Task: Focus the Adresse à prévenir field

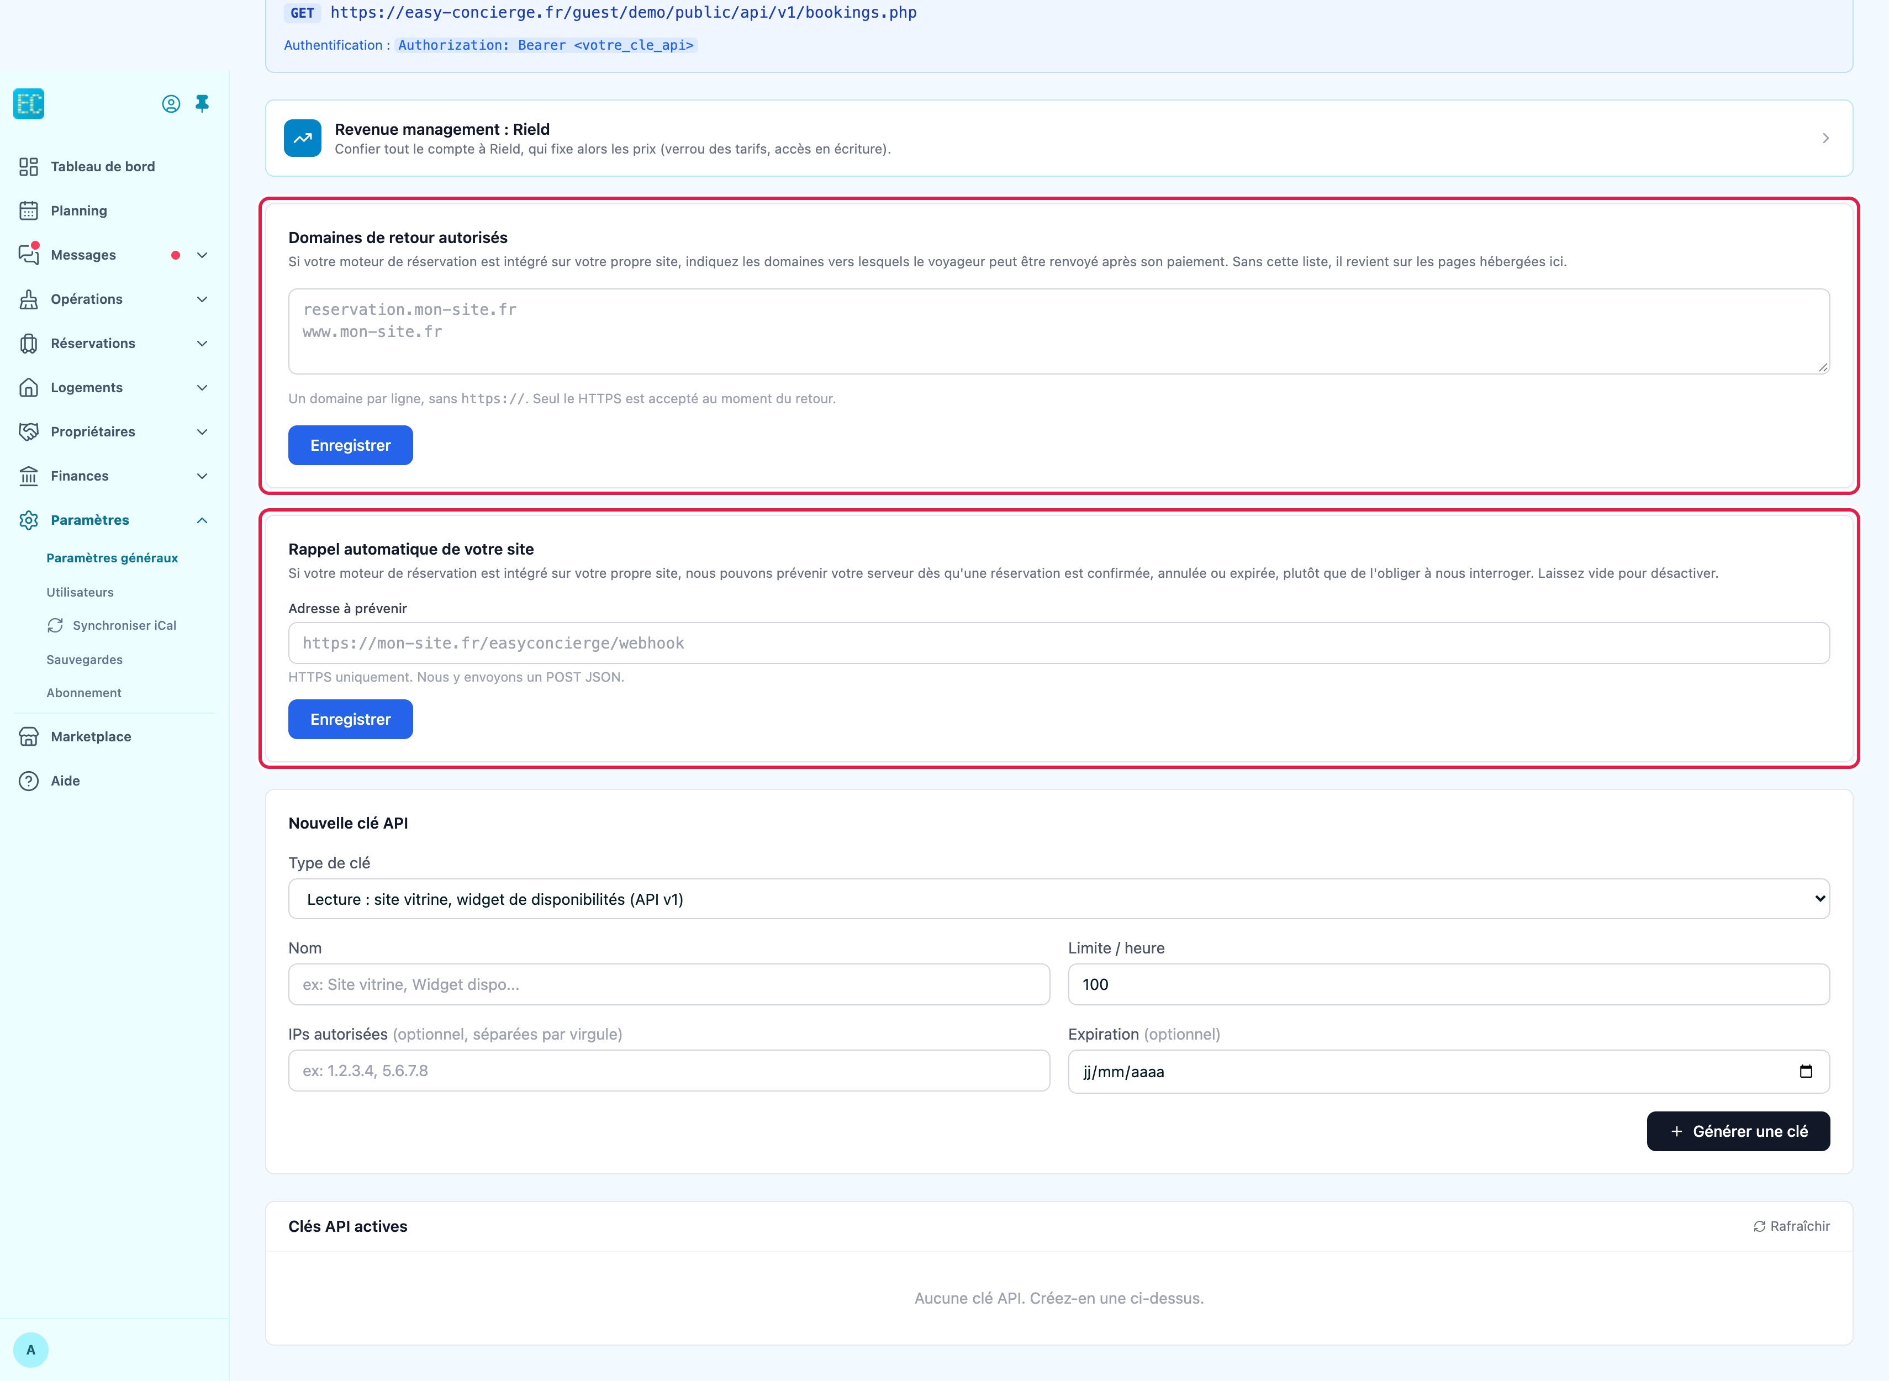Action: click(x=1059, y=643)
